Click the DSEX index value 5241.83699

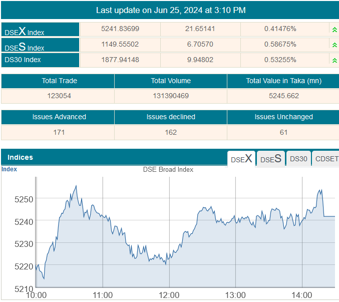(x=120, y=29)
